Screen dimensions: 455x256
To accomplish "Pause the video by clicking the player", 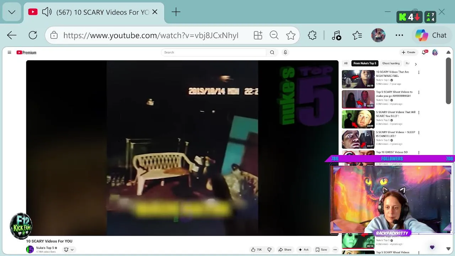I will point(182,148).
